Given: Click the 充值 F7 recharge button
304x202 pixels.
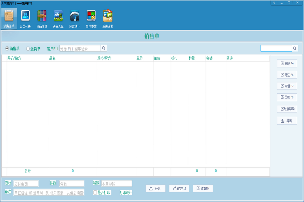Looking at the screenshot, I should pos(287,86).
